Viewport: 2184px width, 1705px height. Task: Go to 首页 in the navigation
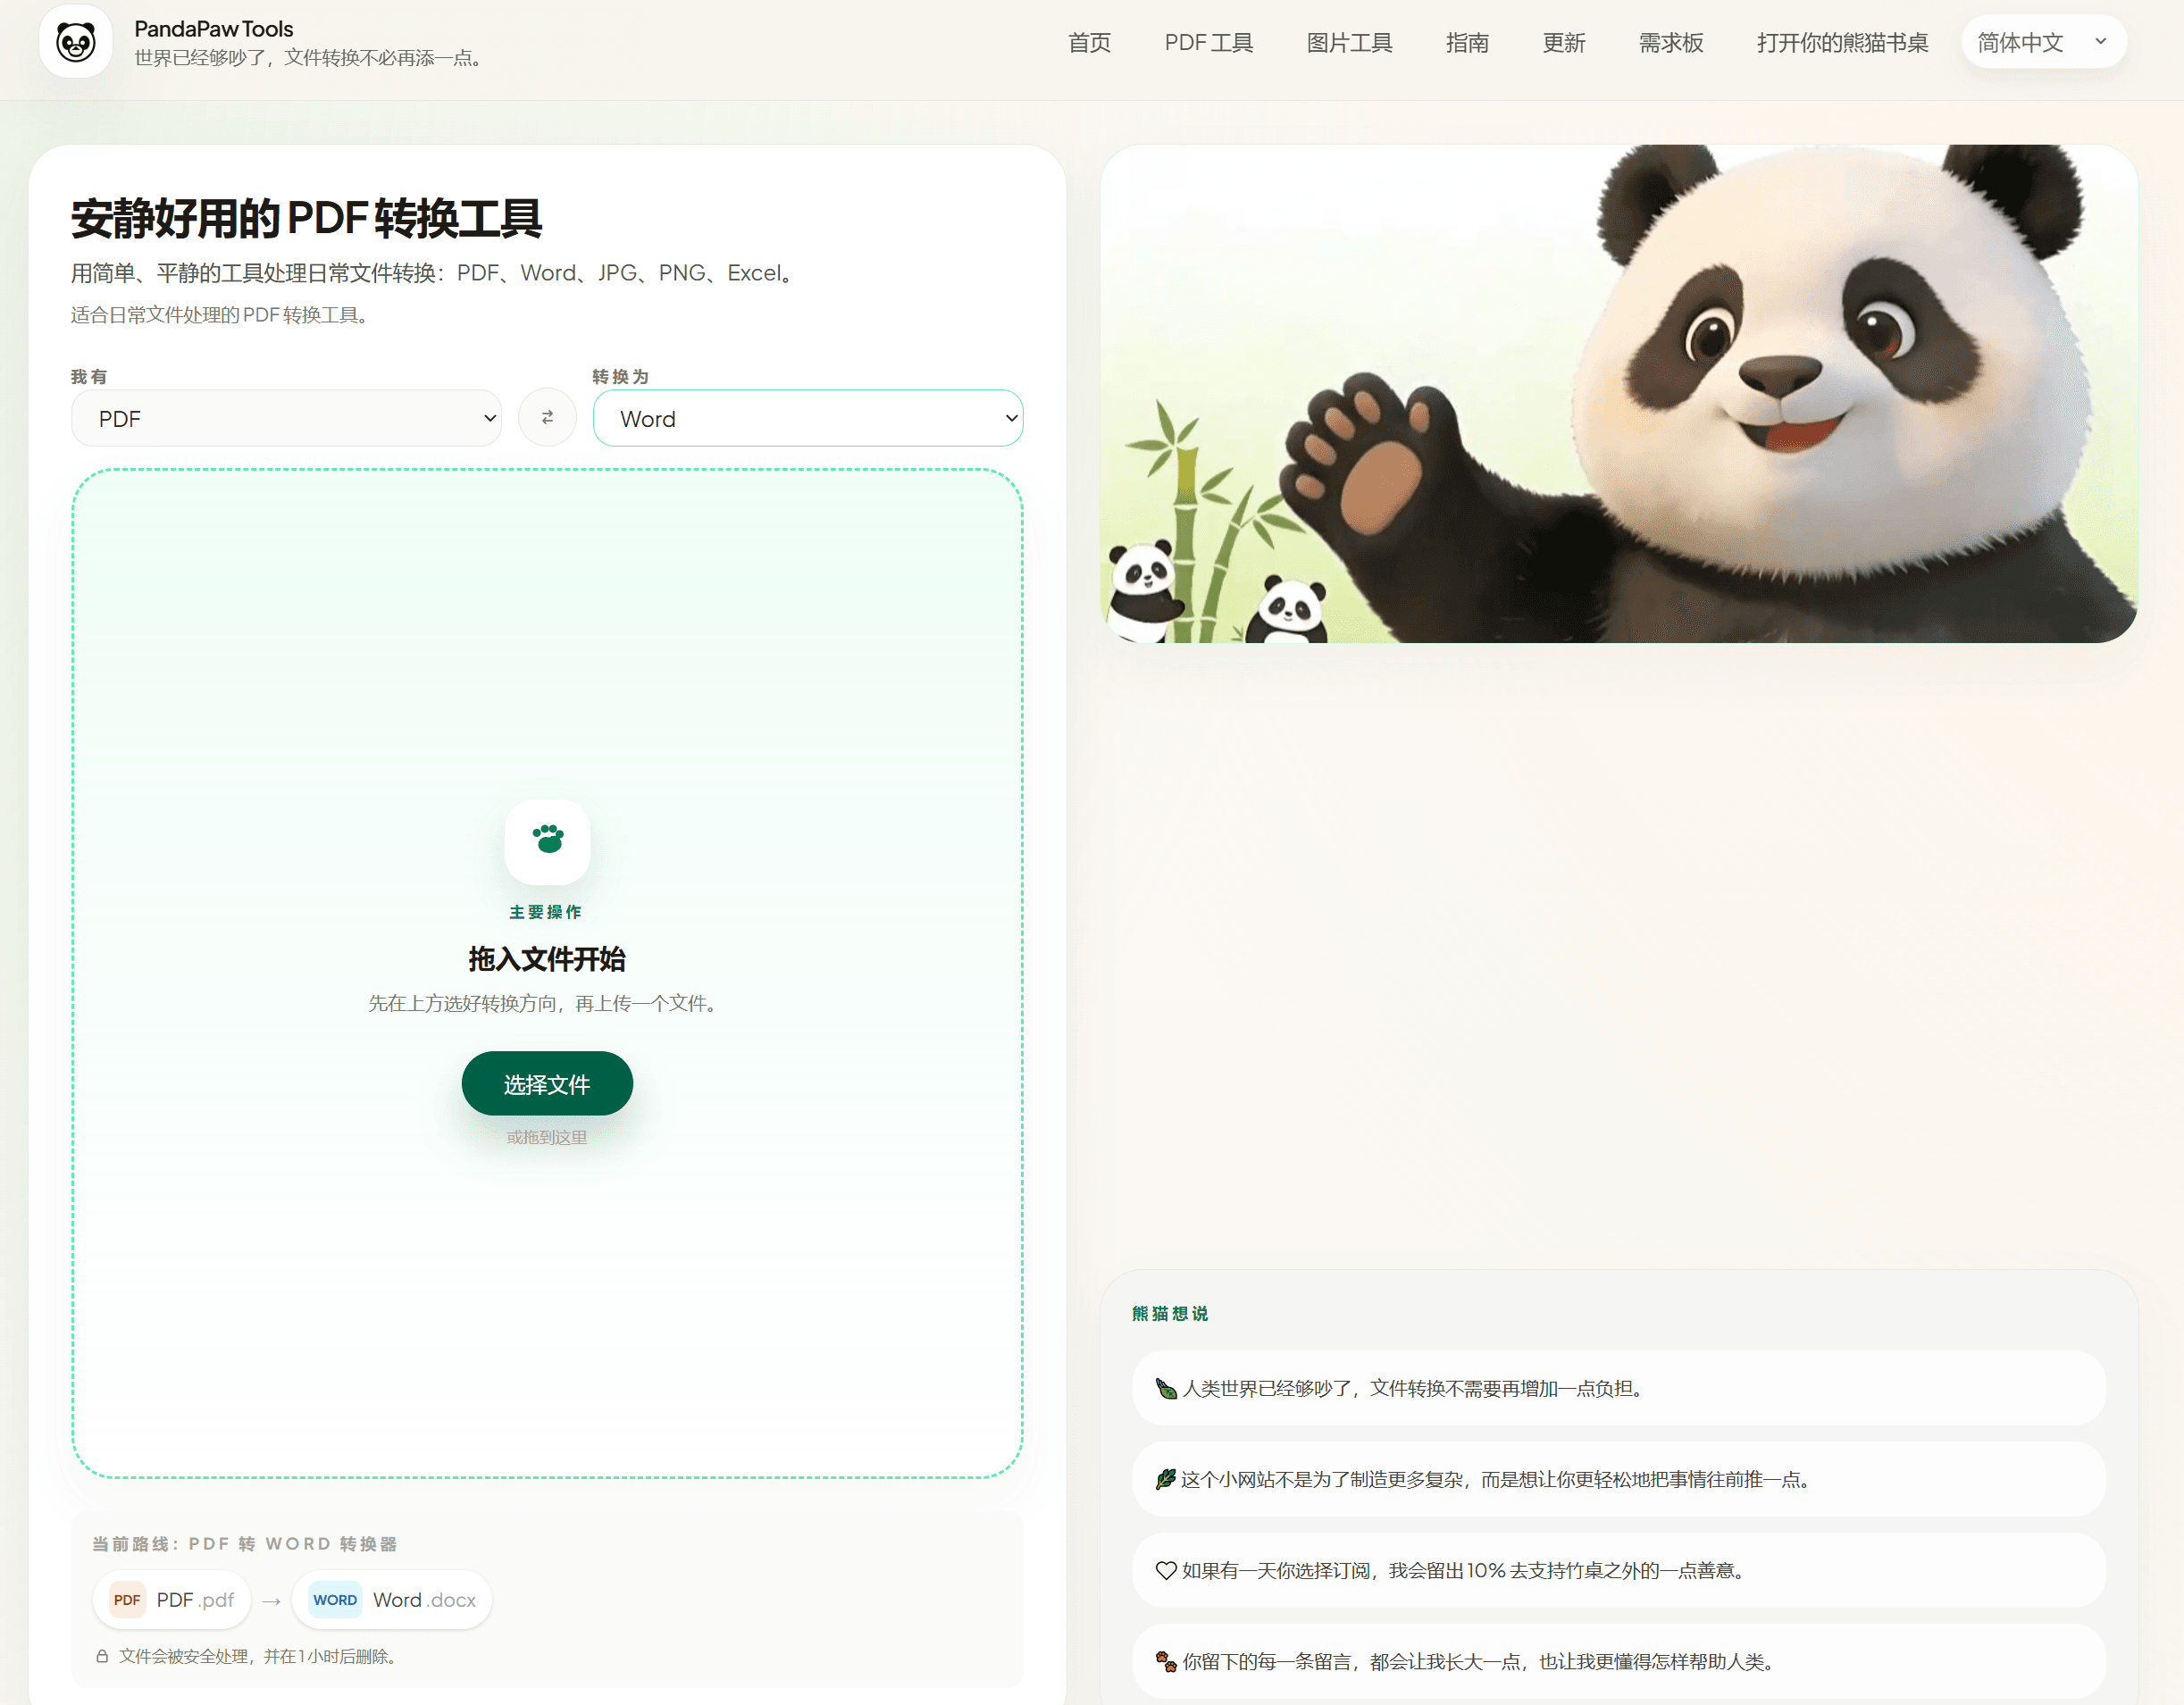(1089, 42)
